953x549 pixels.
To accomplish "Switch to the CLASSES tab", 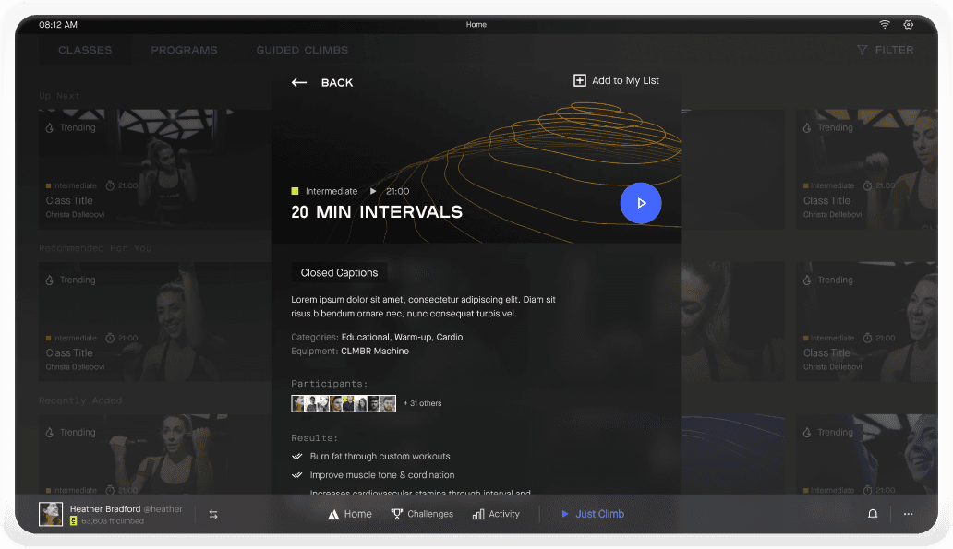I will (85, 50).
